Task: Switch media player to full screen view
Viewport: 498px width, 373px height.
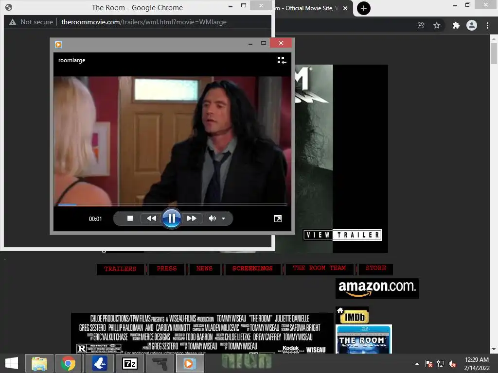Action: pyautogui.click(x=278, y=219)
